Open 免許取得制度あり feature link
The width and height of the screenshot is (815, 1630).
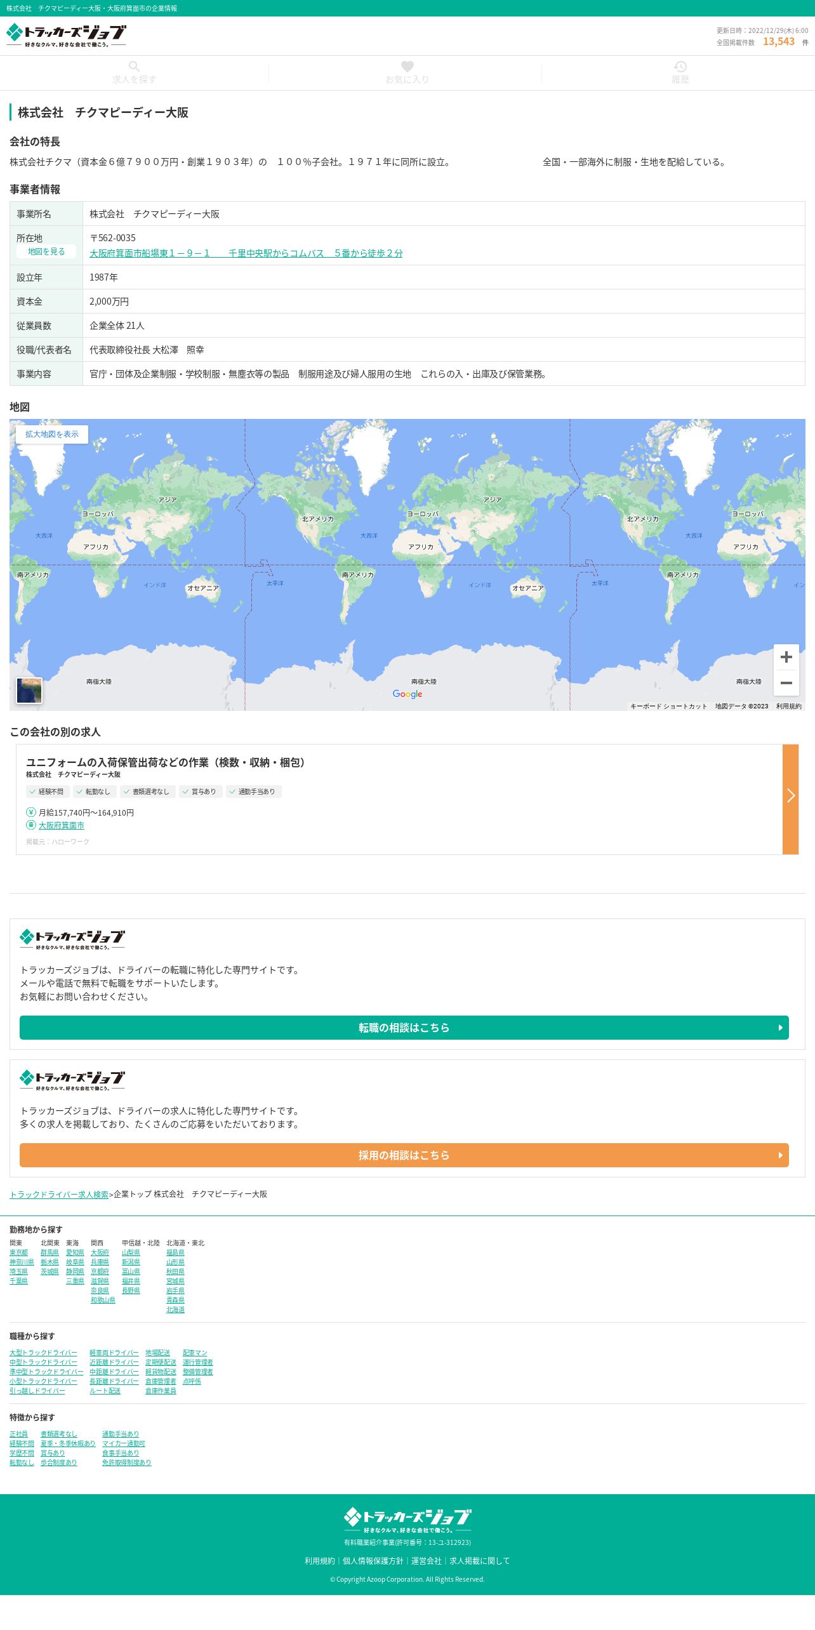tap(127, 1462)
